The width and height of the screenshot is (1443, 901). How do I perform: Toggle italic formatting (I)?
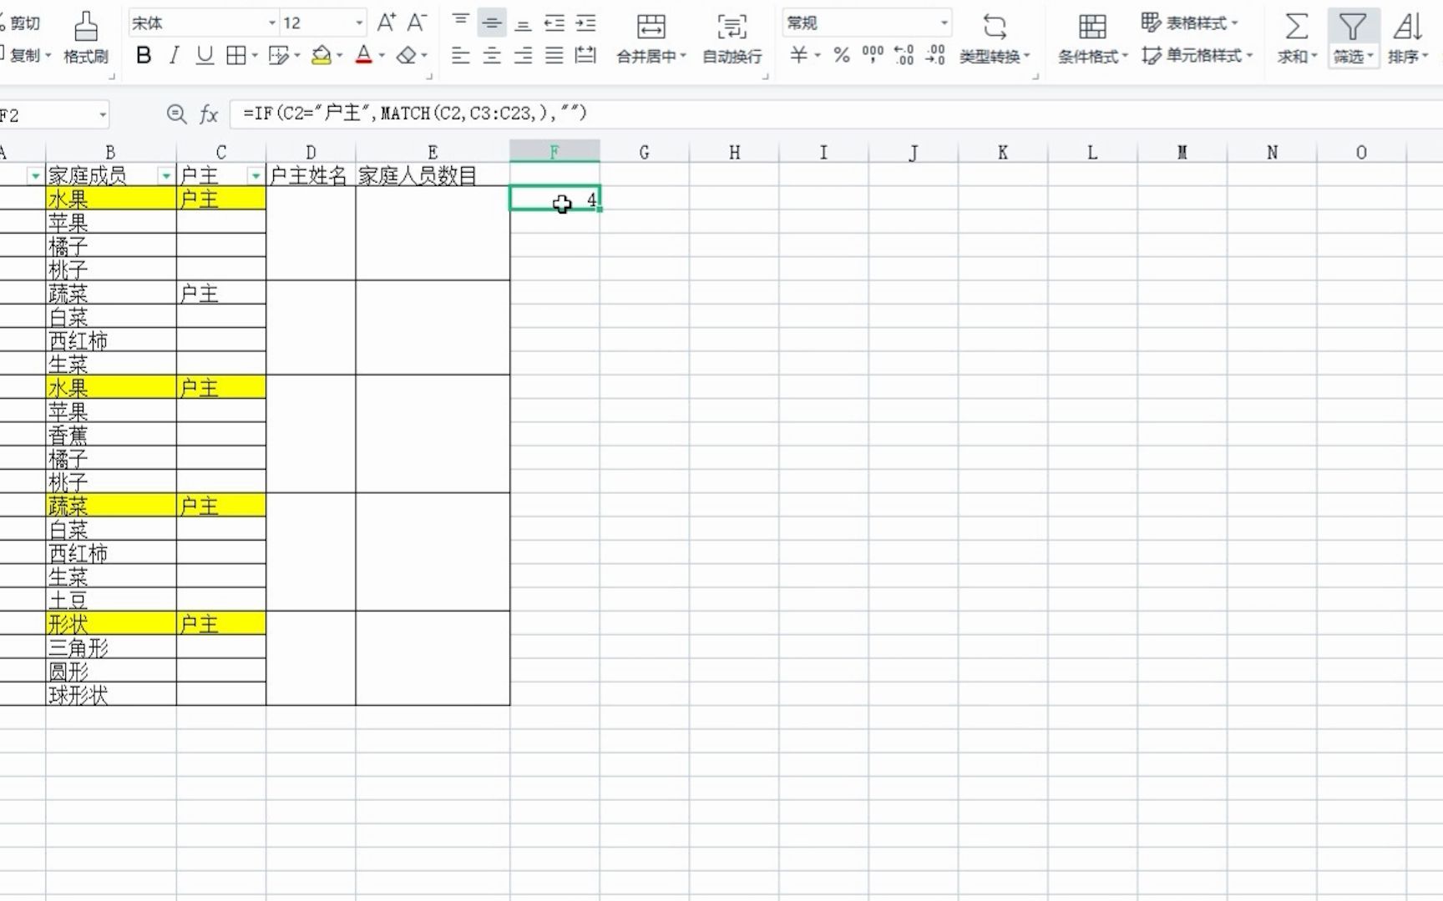click(x=174, y=56)
